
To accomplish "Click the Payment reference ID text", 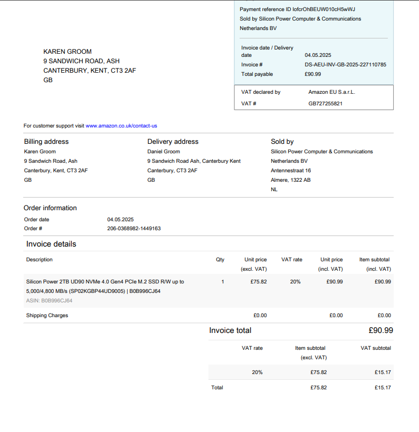I will tap(297, 9).
